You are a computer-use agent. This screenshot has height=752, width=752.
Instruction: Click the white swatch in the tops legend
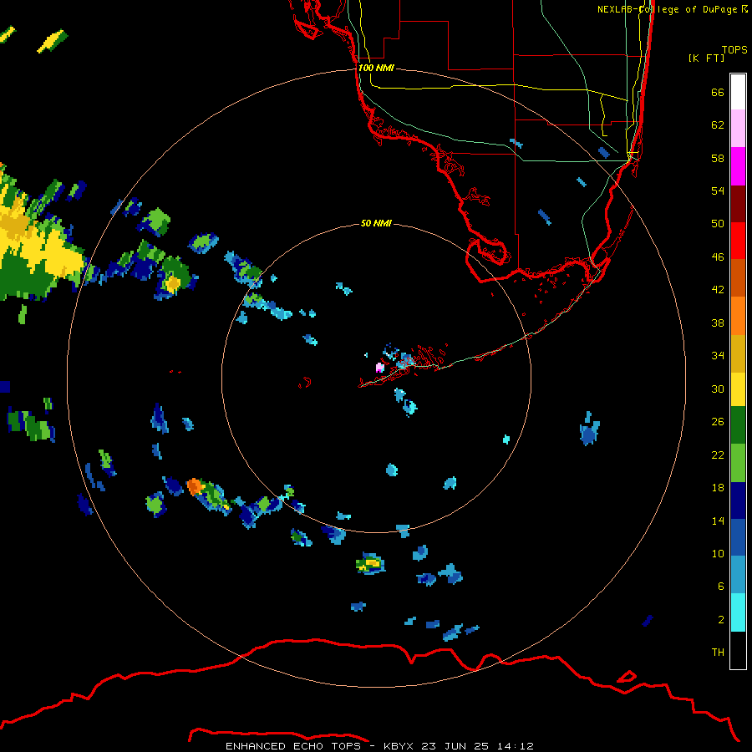pos(738,92)
